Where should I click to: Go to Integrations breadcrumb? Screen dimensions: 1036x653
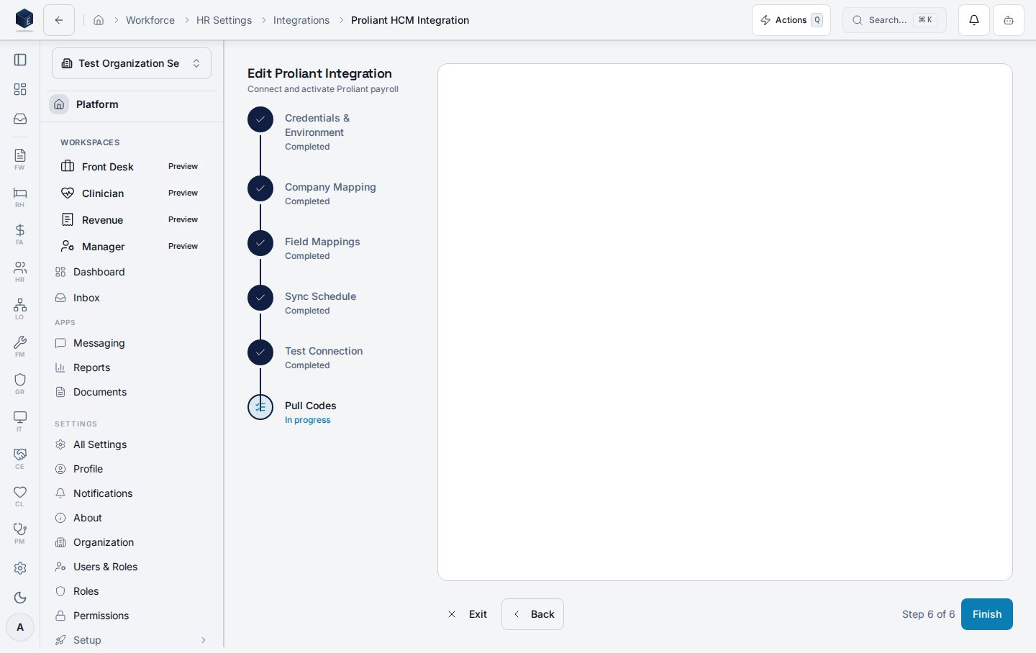coord(301,20)
